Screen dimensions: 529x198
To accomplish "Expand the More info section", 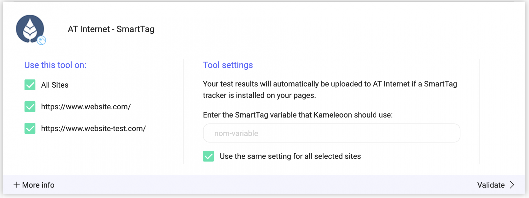I will (38, 185).
